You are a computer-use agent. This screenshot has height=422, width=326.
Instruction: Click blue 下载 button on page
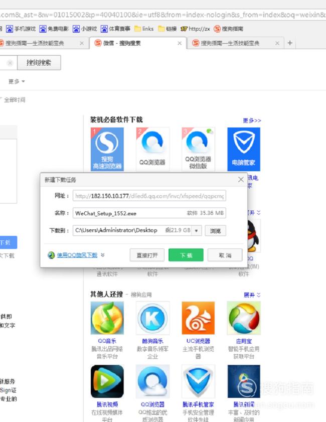(8, 242)
